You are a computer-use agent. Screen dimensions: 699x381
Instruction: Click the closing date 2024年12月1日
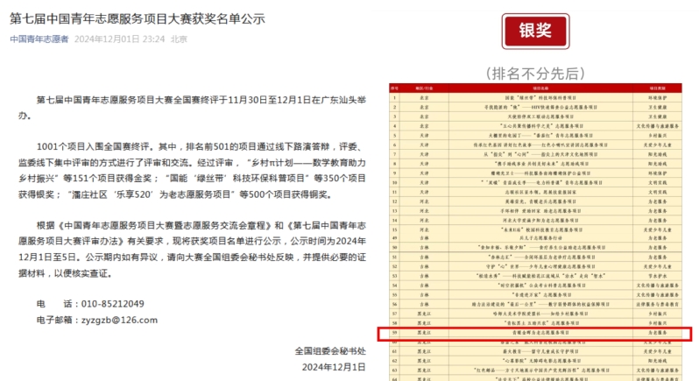[334, 367]
